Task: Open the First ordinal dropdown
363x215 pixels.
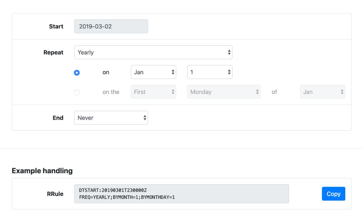Action: (x=153, y=92)
